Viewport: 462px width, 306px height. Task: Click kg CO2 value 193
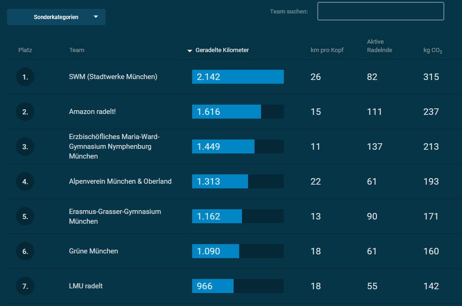(431, 181)
